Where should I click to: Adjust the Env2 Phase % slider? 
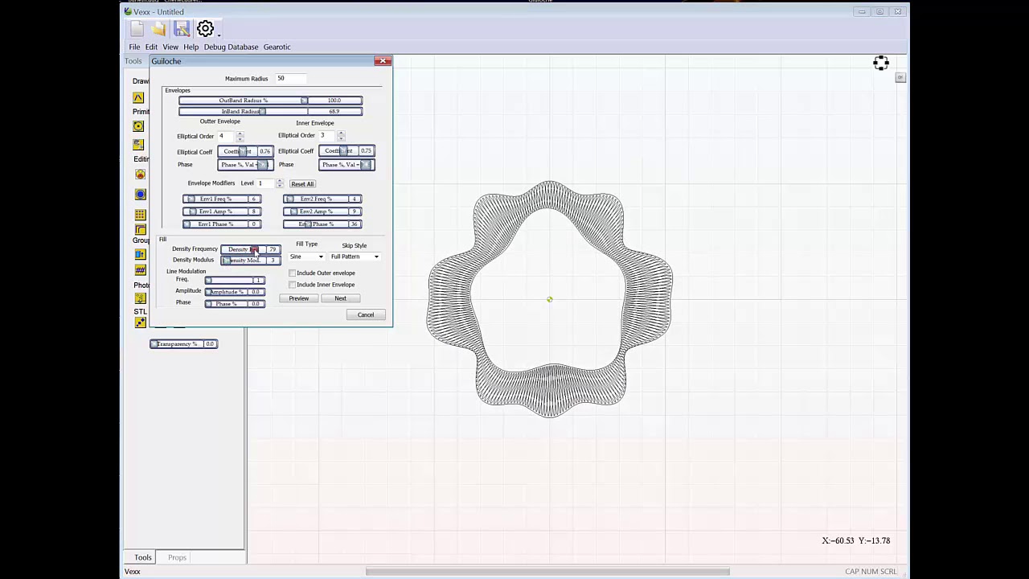(322, 224)
